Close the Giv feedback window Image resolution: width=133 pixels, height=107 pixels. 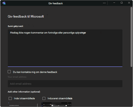(x=129, y=3)
